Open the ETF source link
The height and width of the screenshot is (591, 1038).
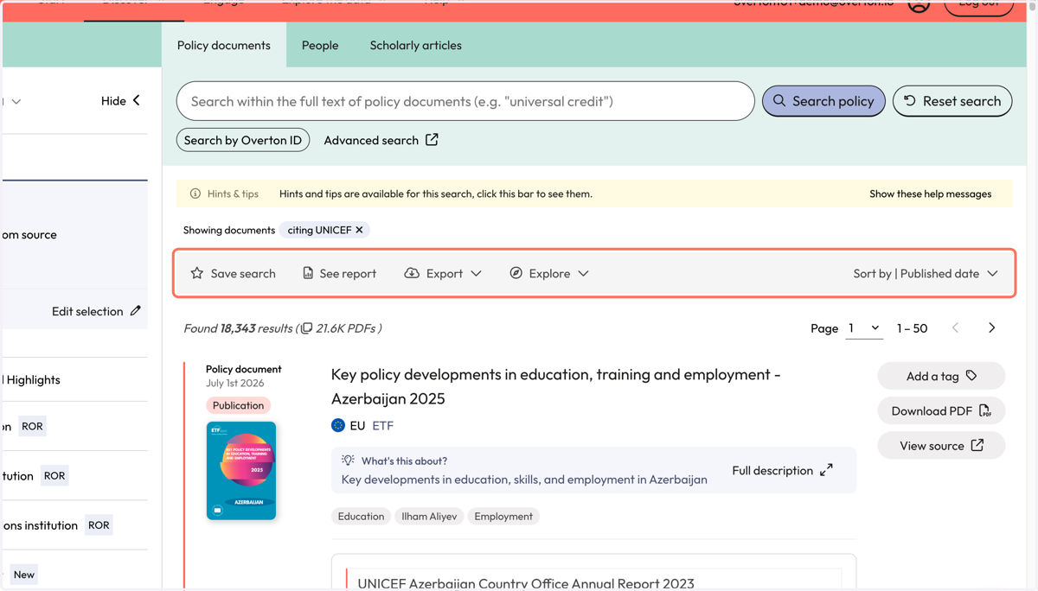tap(382, 425)
